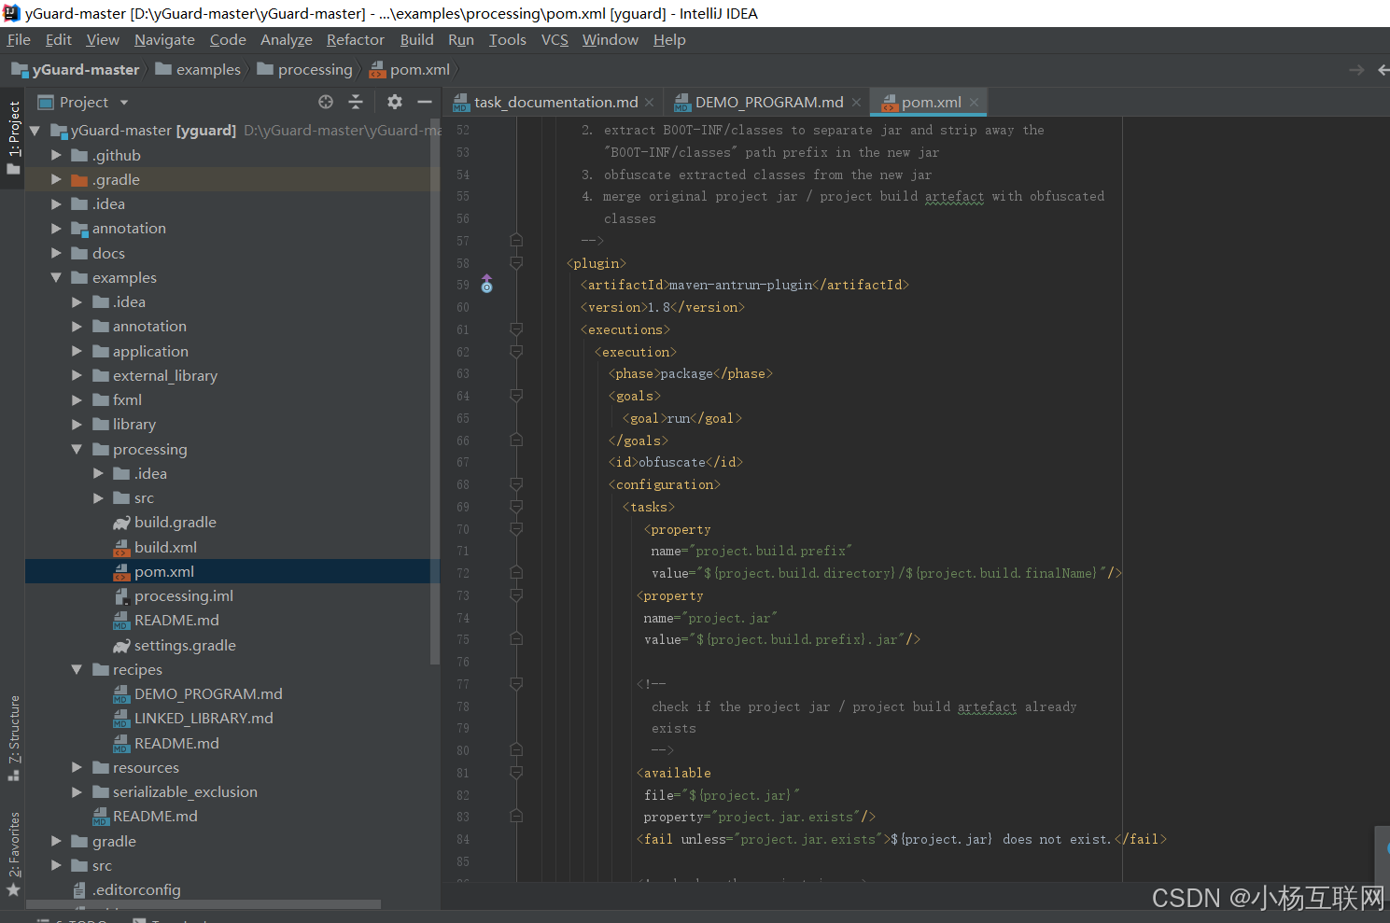Click pom.xml breadcrumb in navigation bar
Viewport: 1390px width, 923px height.
[410, 70]
